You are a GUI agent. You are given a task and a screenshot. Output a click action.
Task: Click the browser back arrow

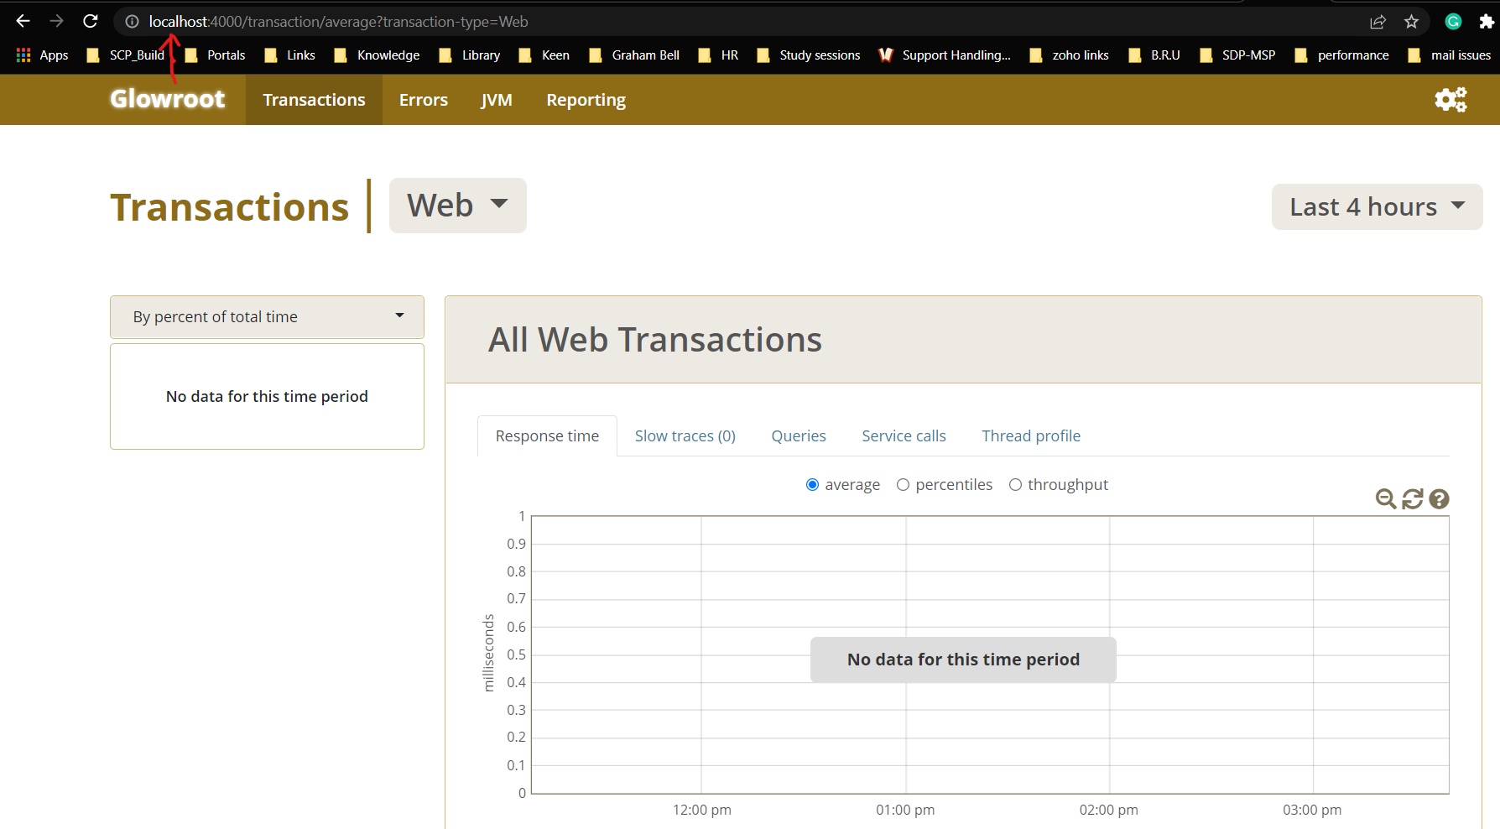23,22
